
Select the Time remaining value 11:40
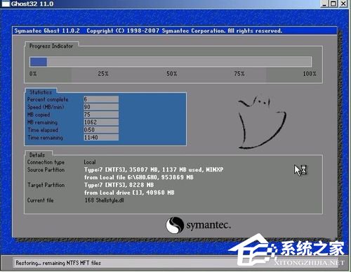click(101, 138)
